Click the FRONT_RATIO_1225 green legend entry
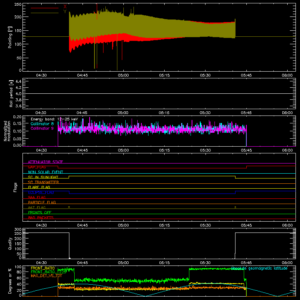 [x=49, y=272]
